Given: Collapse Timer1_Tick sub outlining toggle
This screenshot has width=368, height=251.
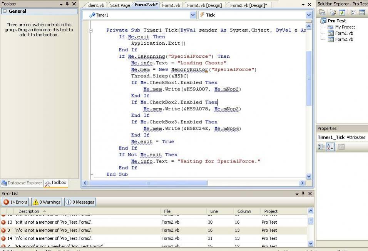Looking at the screenshot, I should tap(90, 30).
